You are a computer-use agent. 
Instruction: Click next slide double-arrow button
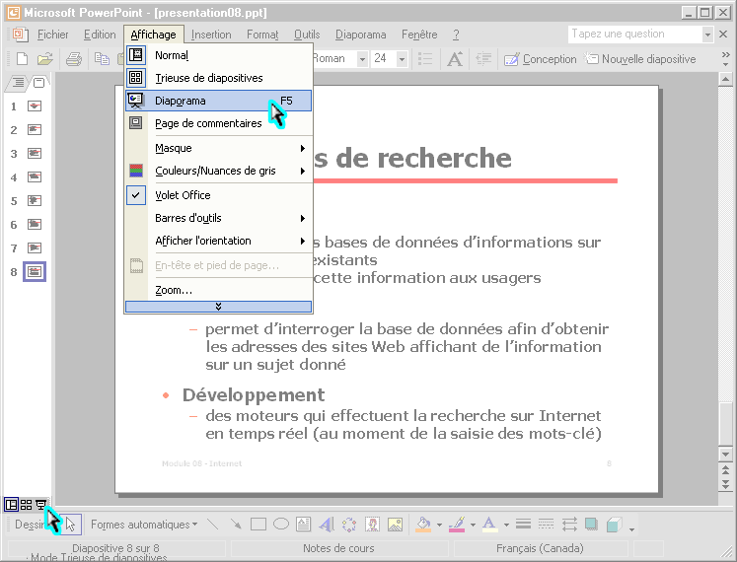[726, 483]
